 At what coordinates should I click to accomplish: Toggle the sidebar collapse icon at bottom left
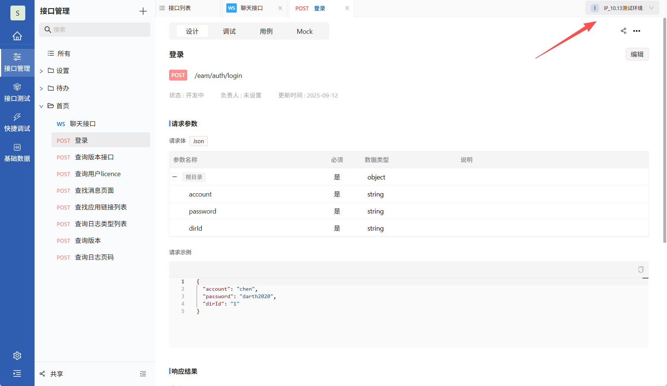coord(17,373)
